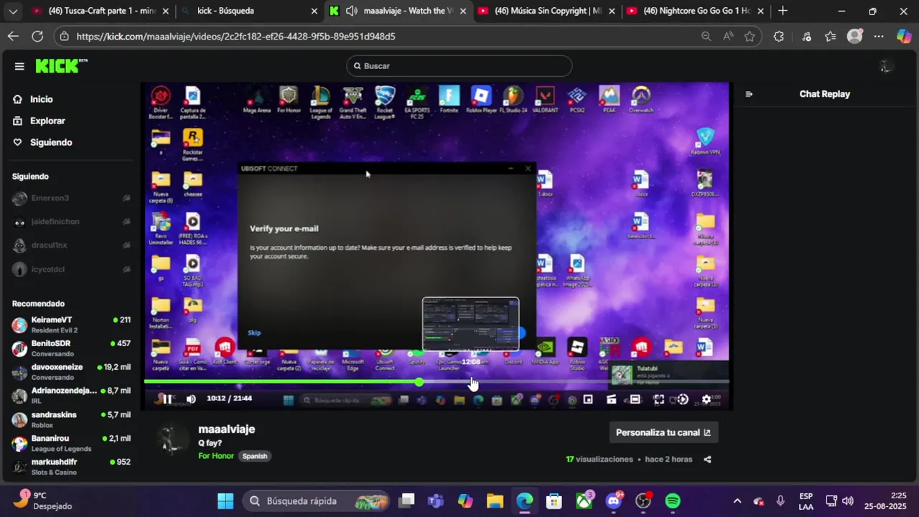Focus the Buscar search field
The width and height of the screenshot is (919, 517).
[x=459, y=66]
